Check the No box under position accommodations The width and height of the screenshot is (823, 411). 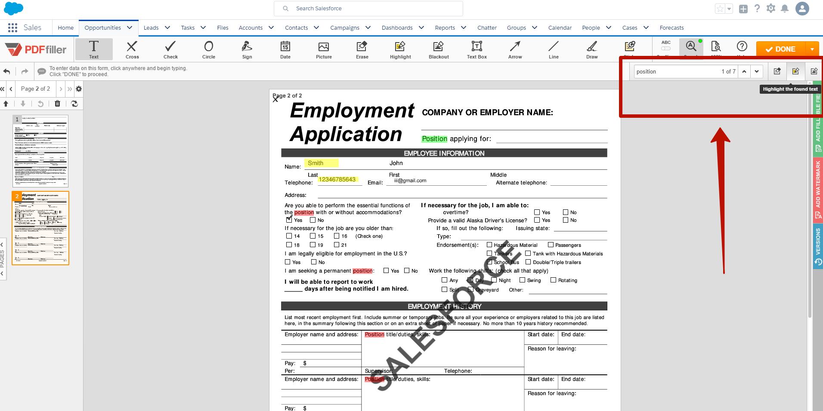pyautogui.click(x=312, y=220)
